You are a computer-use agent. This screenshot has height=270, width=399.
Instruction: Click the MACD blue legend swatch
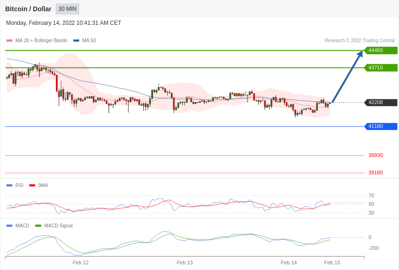[x=9, y=225]
